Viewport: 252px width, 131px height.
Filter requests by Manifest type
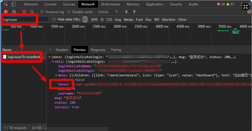click(x=169, y=20)
